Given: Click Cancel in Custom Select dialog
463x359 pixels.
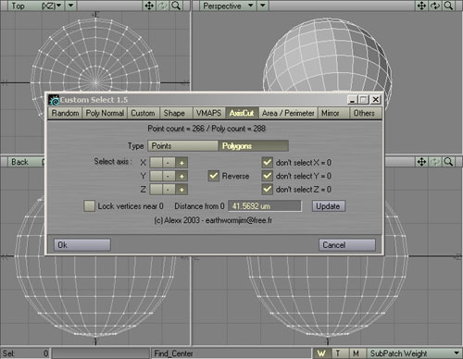Looking at the screenshot, I should 347,245.
